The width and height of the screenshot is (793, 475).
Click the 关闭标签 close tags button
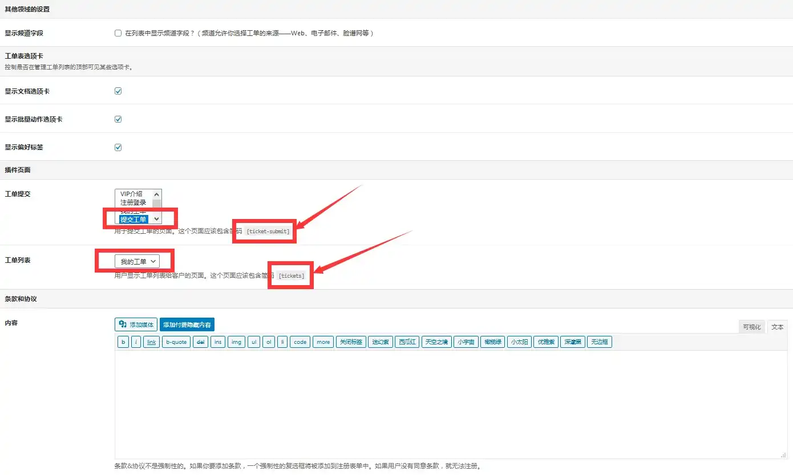click(351, 342)
